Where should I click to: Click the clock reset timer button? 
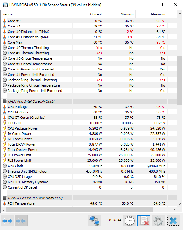point(130,221)
